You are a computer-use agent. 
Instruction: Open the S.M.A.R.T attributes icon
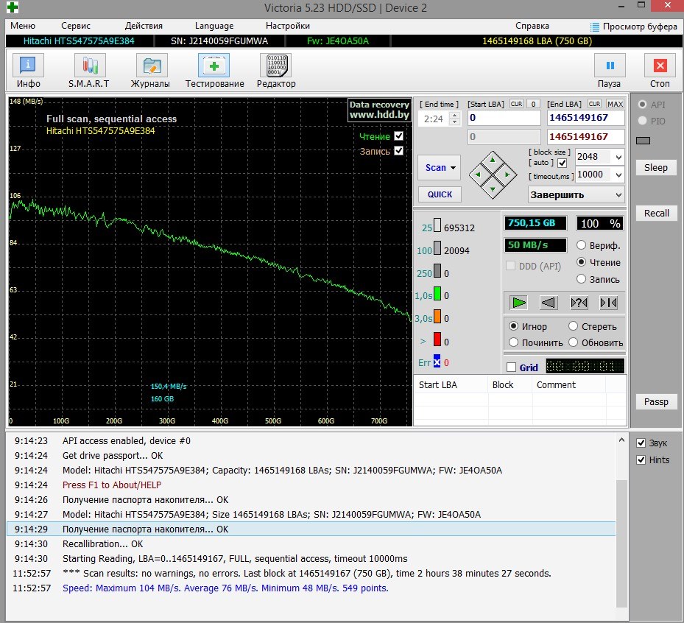(x=88, y=66)
